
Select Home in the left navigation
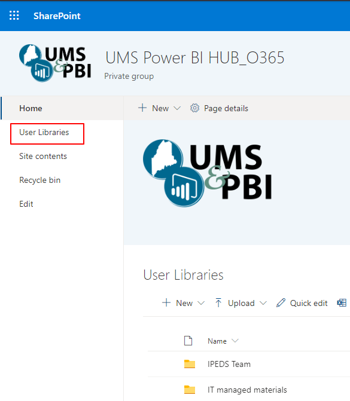(x=31, y=108)
